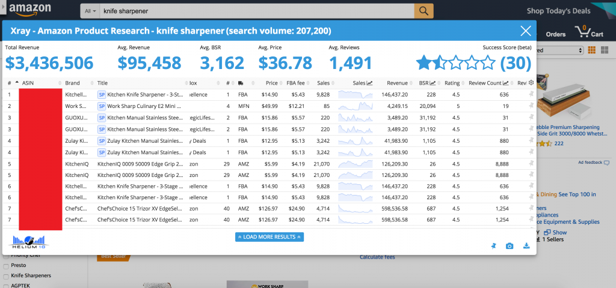Image resolution: width=616 pixels, height=288 pixels.
Task: Follow the Calculate fees link
Action: pos(377,257)
